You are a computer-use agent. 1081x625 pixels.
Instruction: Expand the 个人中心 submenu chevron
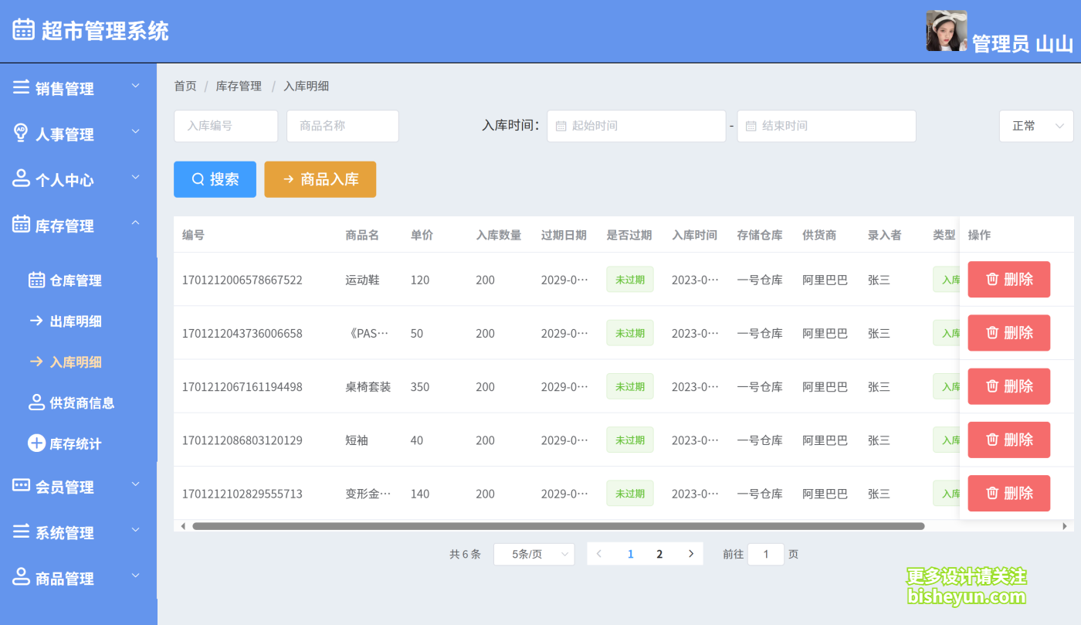tap(135, 177)
